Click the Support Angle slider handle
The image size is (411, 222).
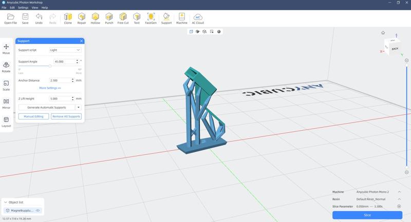coord(50,66)
